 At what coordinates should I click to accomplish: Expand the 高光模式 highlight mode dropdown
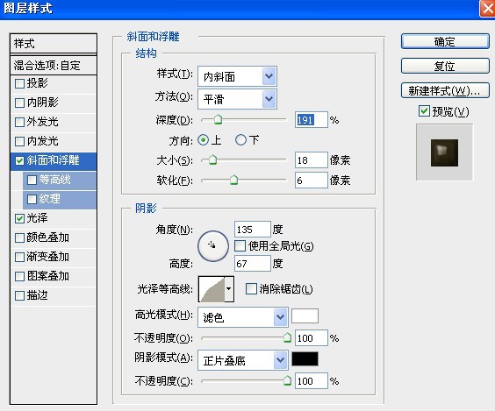coord(243,317)
